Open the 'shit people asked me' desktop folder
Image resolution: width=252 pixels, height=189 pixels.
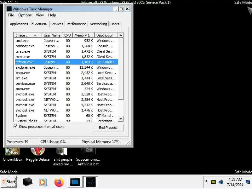tap(63, 156)
